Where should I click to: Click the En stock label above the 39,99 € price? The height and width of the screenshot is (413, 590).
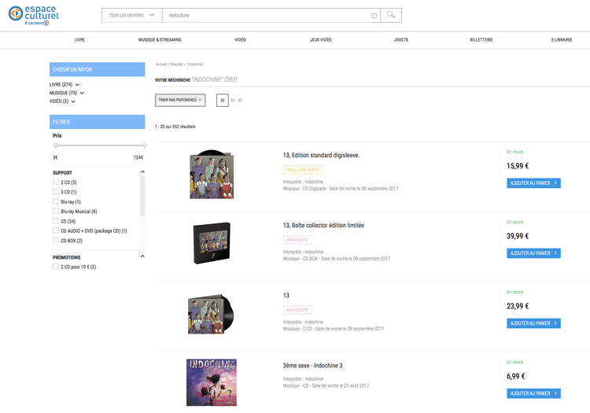click(514, 222)
